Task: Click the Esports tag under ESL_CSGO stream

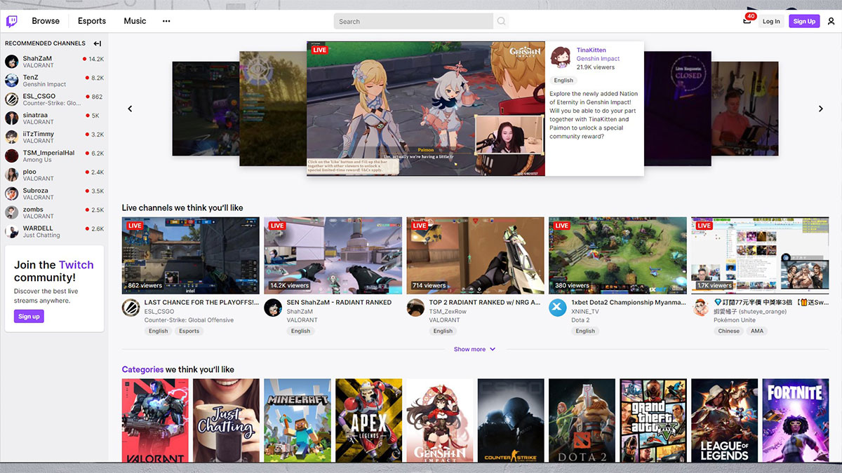Action: 189,331
